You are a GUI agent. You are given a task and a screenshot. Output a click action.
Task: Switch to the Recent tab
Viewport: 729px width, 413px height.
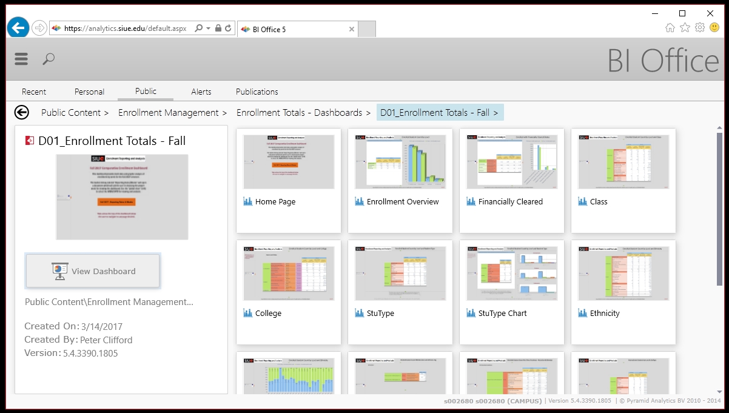(34, 92)
